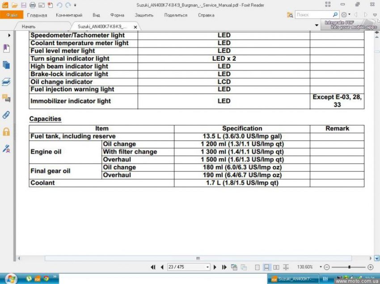
Task: Jump to the last page button
Action: point(224,267)
